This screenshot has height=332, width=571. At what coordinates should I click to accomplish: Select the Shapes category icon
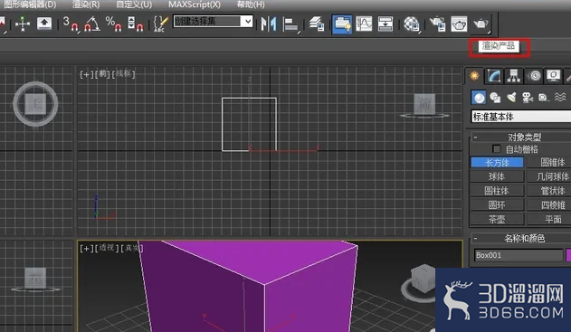pyautogui.click(x=495, y=98)
